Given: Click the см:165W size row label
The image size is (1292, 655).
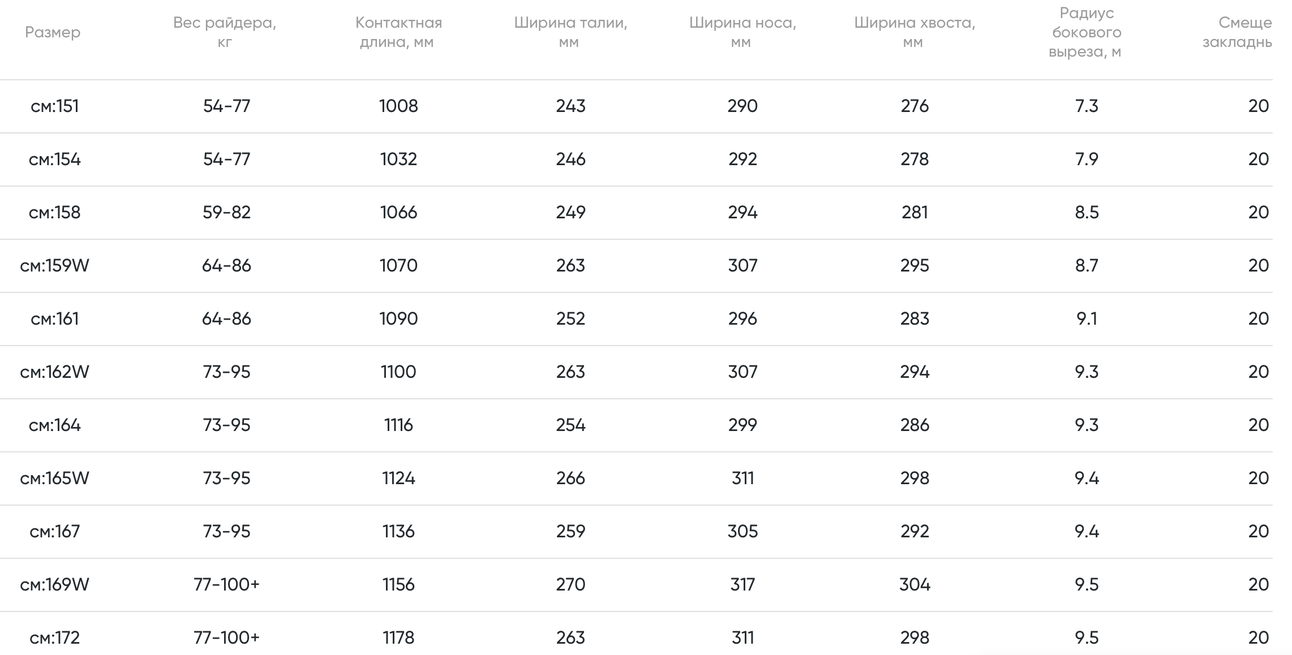Looking at the screenshot, I should click(55, 479).
